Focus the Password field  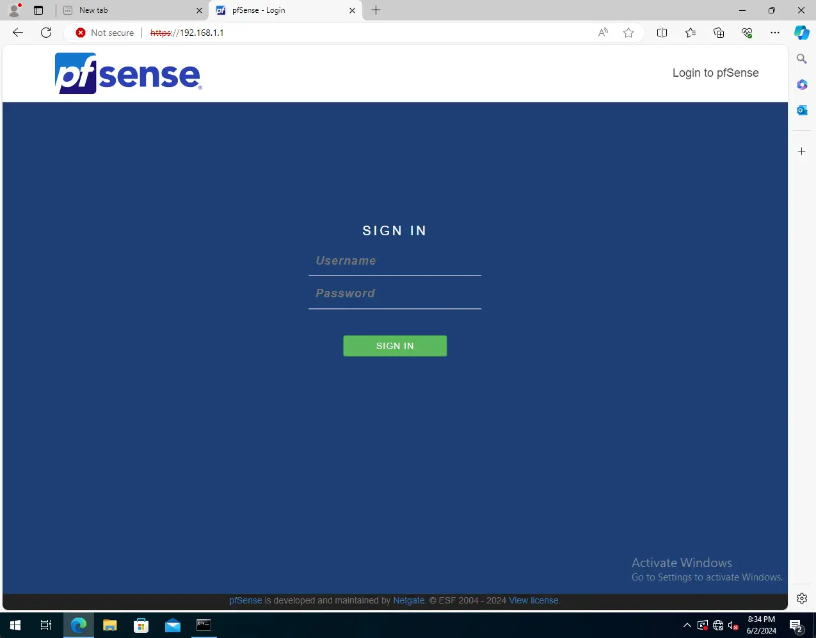[395, 294]
